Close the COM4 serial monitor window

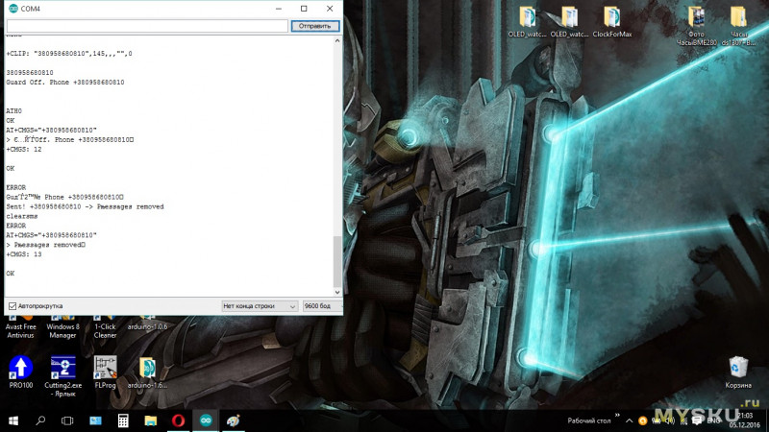point(330,9)
